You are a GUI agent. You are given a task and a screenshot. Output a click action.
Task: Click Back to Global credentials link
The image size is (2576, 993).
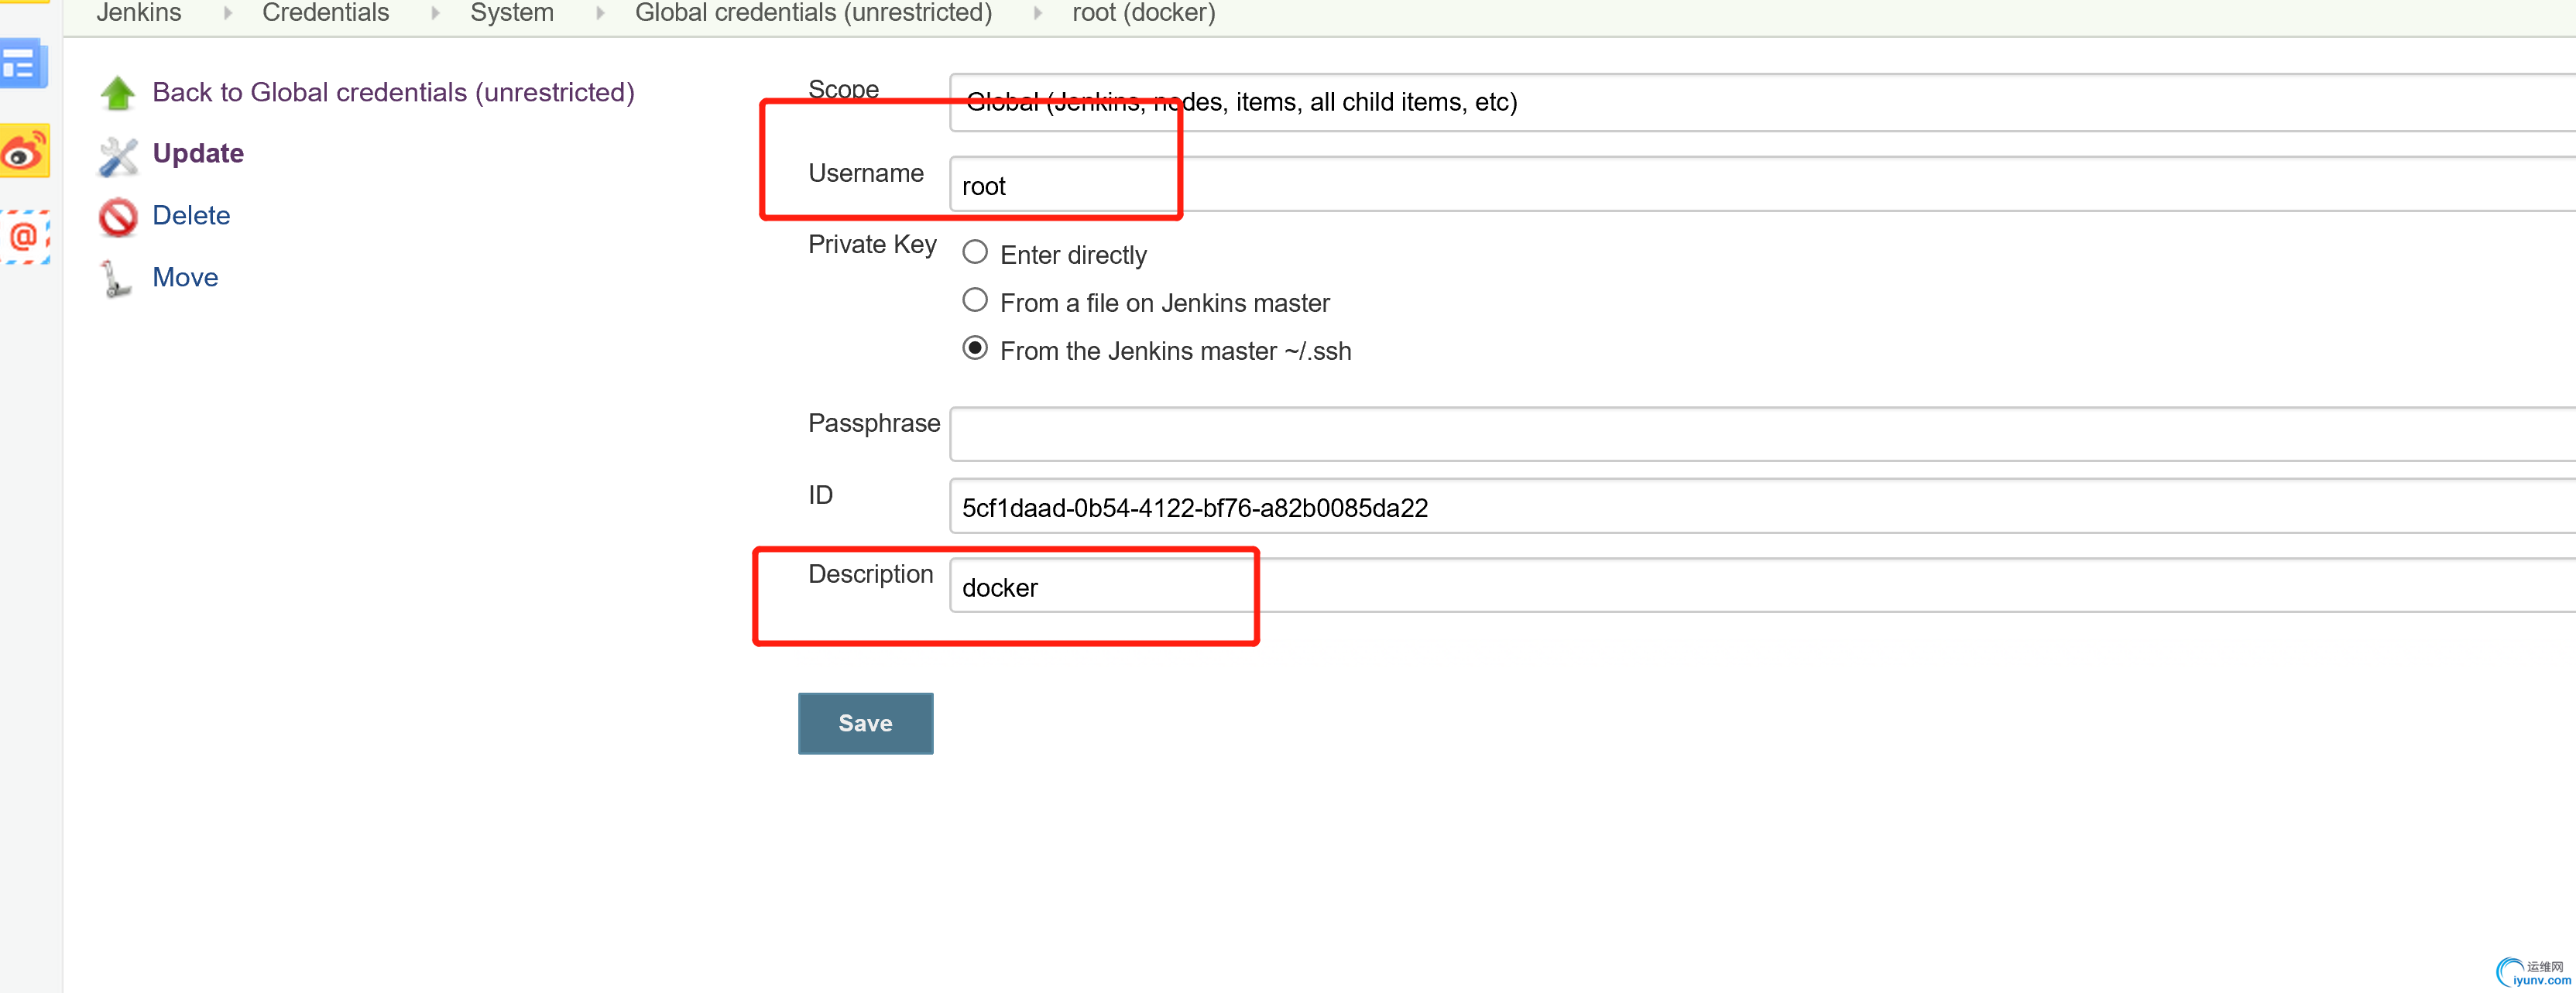pos(393,92)
